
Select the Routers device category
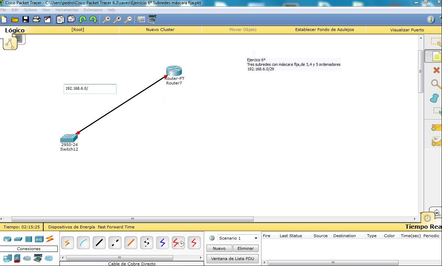pos(7,239)
